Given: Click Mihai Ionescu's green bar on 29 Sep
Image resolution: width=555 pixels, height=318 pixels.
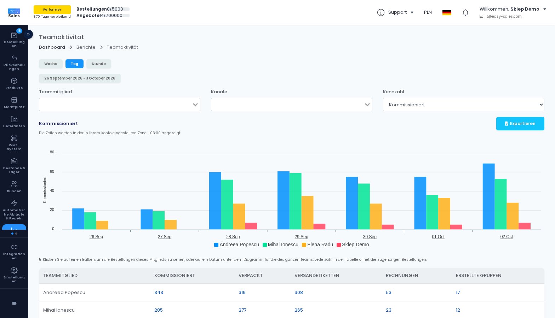Looking at the screenshot, I should [x=295, y=201].
